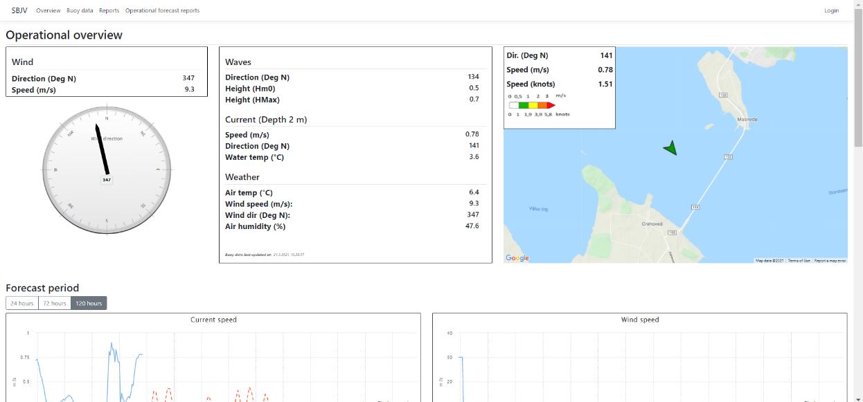Click the Login link

[x=831, y=10]
